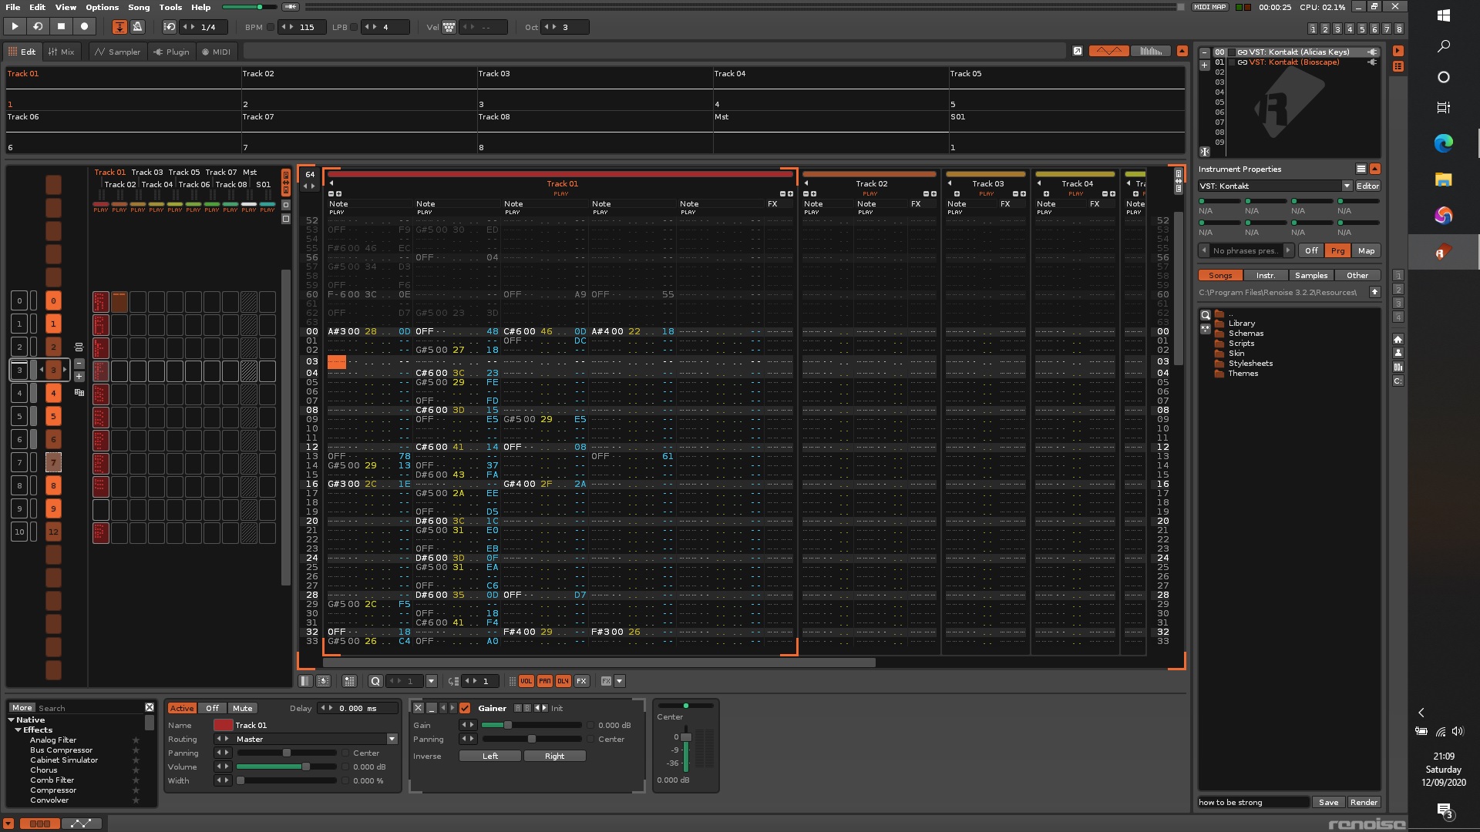1480x832 pixels.
Task: Open Windows search from the taskbar
Action: tap(1444, 46)
